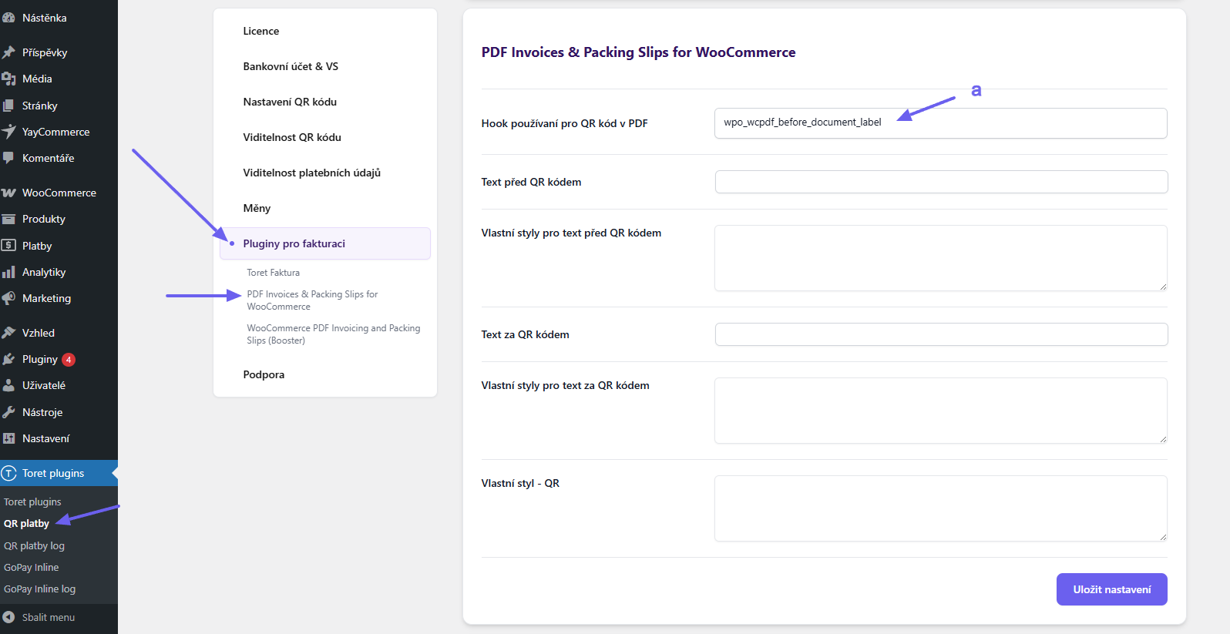Click the Nástěnka dashboard icon
This screenshot has height=634, width=1230.
click(8, 18)
